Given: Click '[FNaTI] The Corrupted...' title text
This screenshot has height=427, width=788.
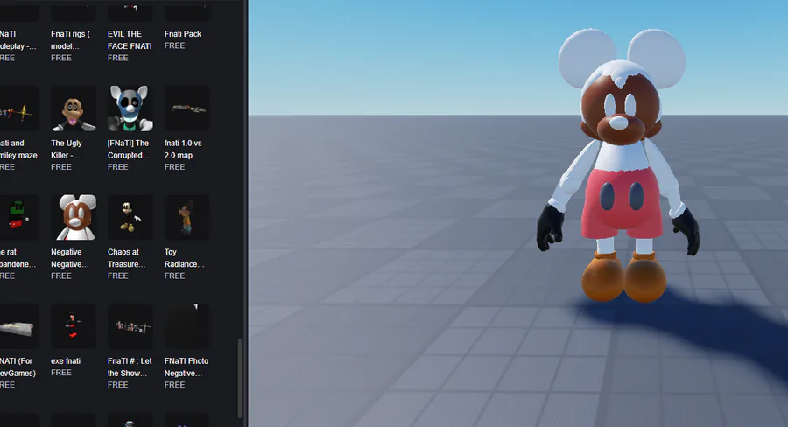Looking at the screenshot, I should pyautogui.click(x=129, y=150).
